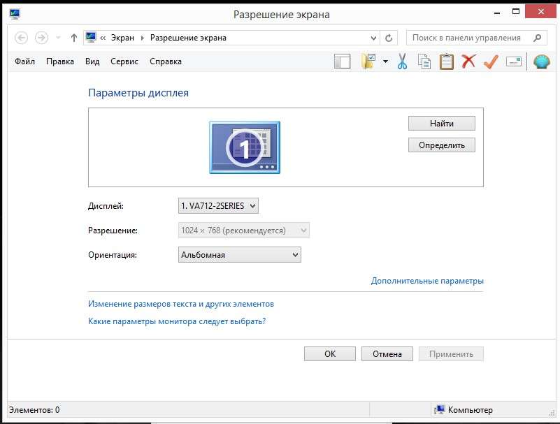Click the layout pane toolbar icon
Viewport: 560px width, 424px height.
[x=342, y=61]
